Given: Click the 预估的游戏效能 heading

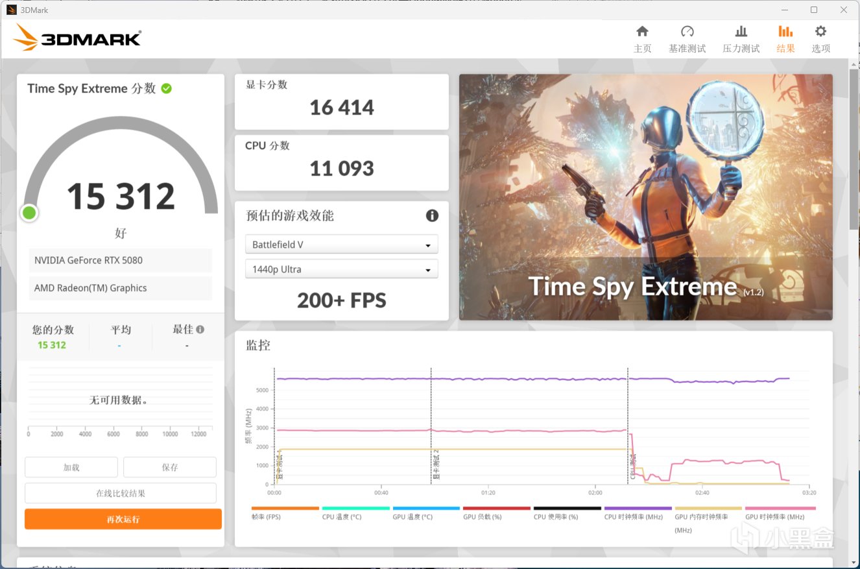Looking at the screenshot, I should [x=290, y=216].
